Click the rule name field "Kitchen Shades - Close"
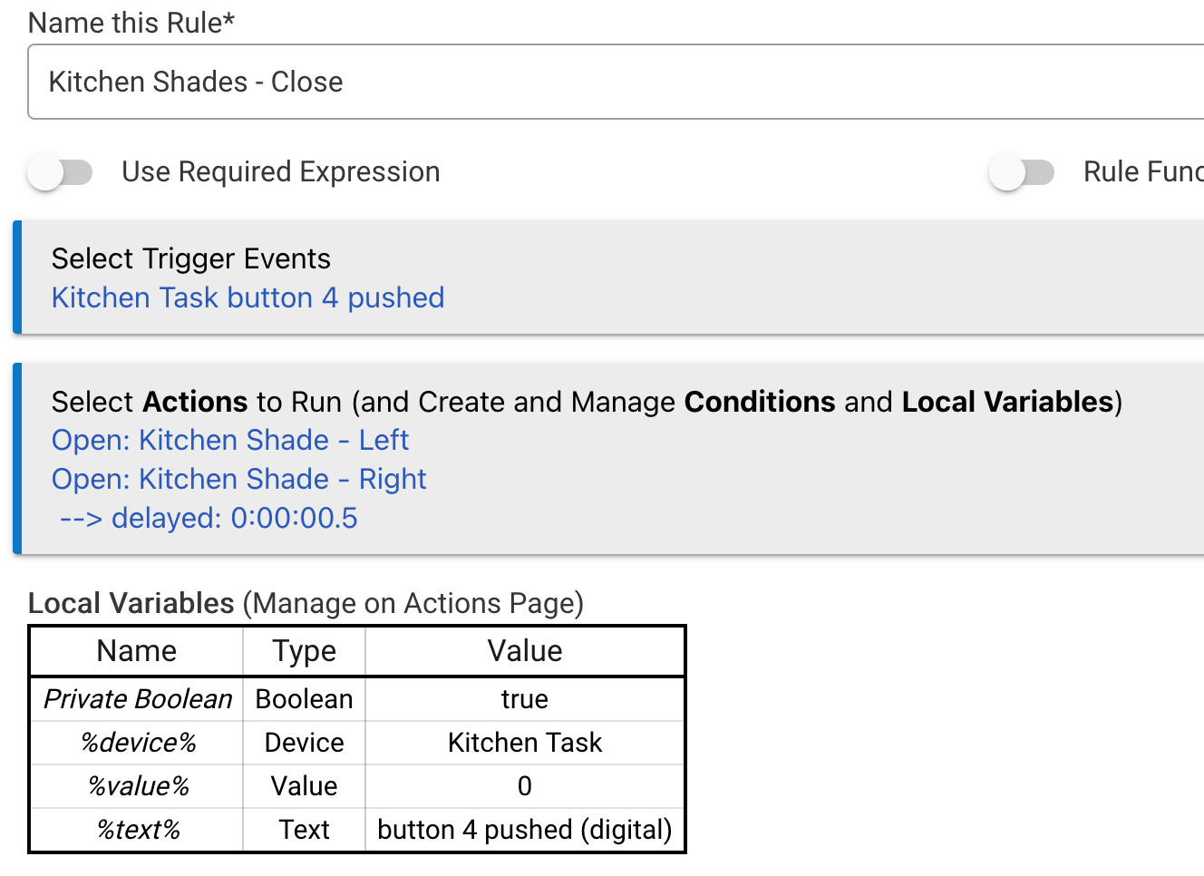 tap(544, 82)
